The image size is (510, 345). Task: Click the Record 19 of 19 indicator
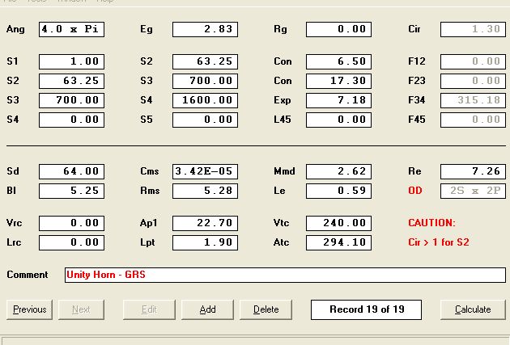click(x=366, y=309)
